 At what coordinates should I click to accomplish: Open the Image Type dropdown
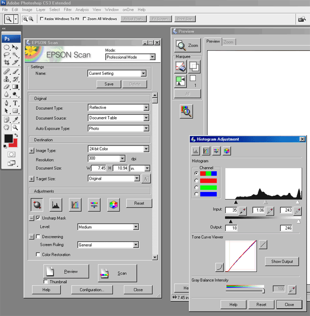point(119,149)
